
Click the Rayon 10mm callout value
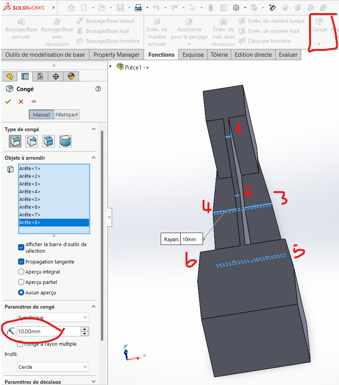pyautogui.click(x=191, y=239)
